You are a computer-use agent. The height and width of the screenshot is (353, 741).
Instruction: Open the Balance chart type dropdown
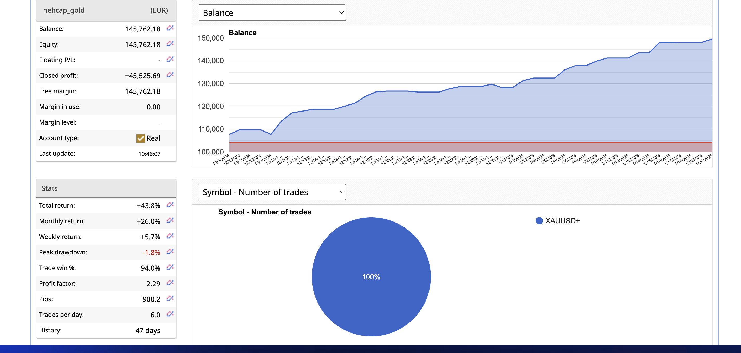point(272,13)
